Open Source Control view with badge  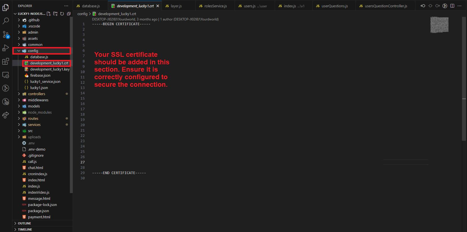(x=6, y=34)
